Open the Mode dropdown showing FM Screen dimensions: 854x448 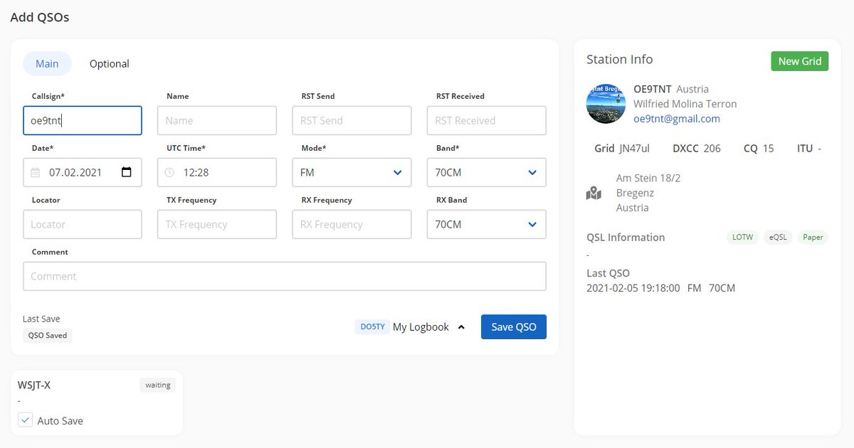click(x=352, y=172)
